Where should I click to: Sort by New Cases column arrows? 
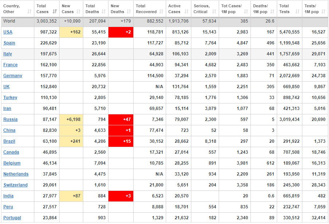[x=79, y=12]
